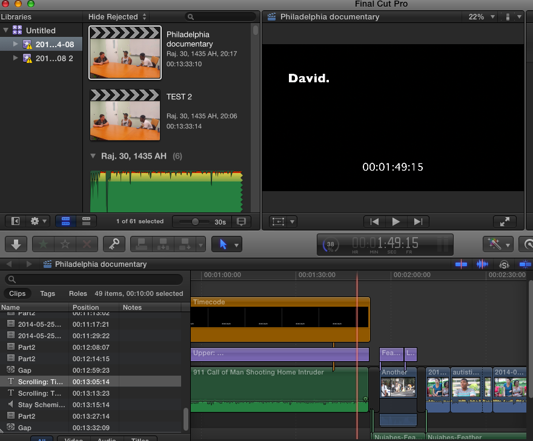Open the Hide Rejected filter dropdown
This screenshot has height=441, width=533.
[118, 17]
